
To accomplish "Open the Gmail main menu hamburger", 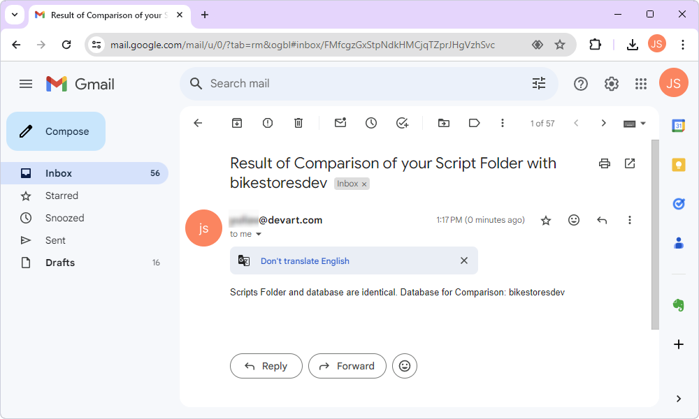I will pos(26,84).
